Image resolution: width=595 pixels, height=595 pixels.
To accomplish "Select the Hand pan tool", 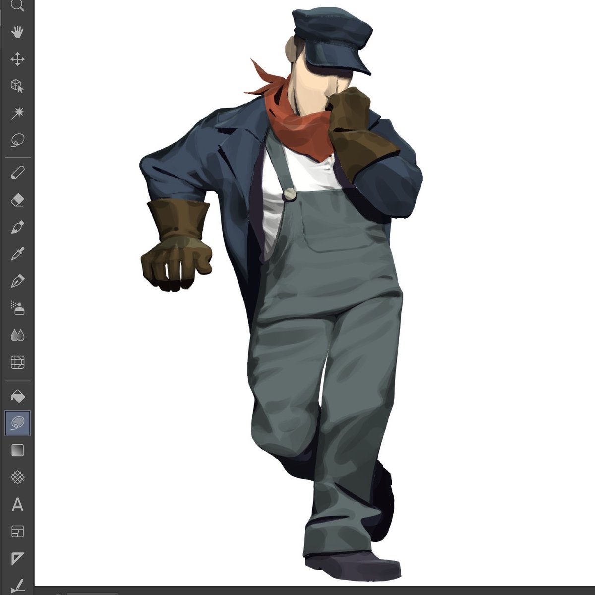I will coord(17,33).
